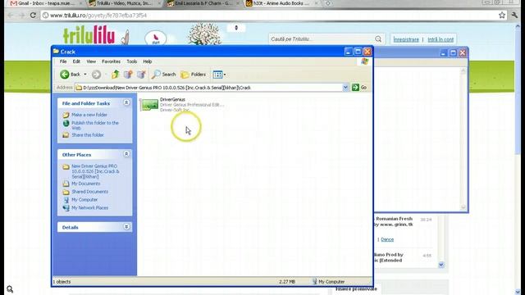Switch to the Trilulilu Video tab

pos(124,3)
